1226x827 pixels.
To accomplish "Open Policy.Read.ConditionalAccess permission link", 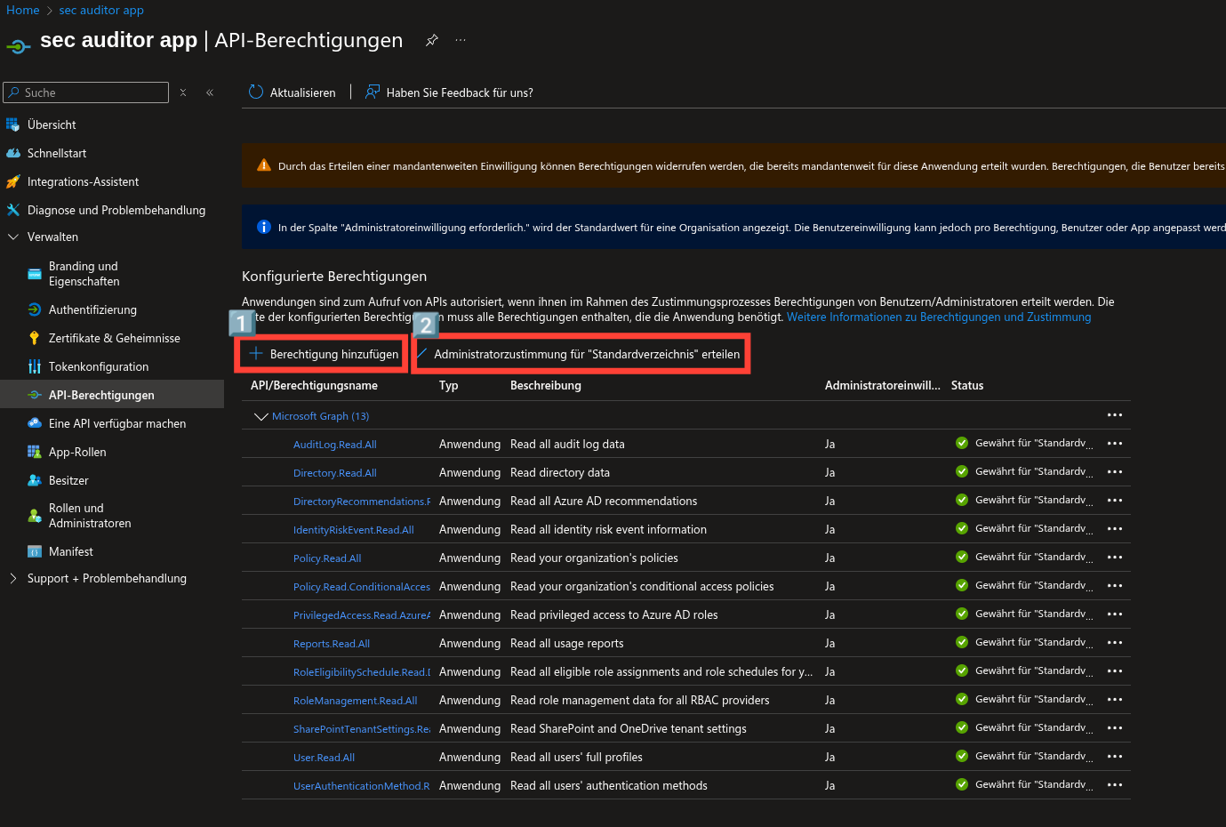I will point(362,587).
